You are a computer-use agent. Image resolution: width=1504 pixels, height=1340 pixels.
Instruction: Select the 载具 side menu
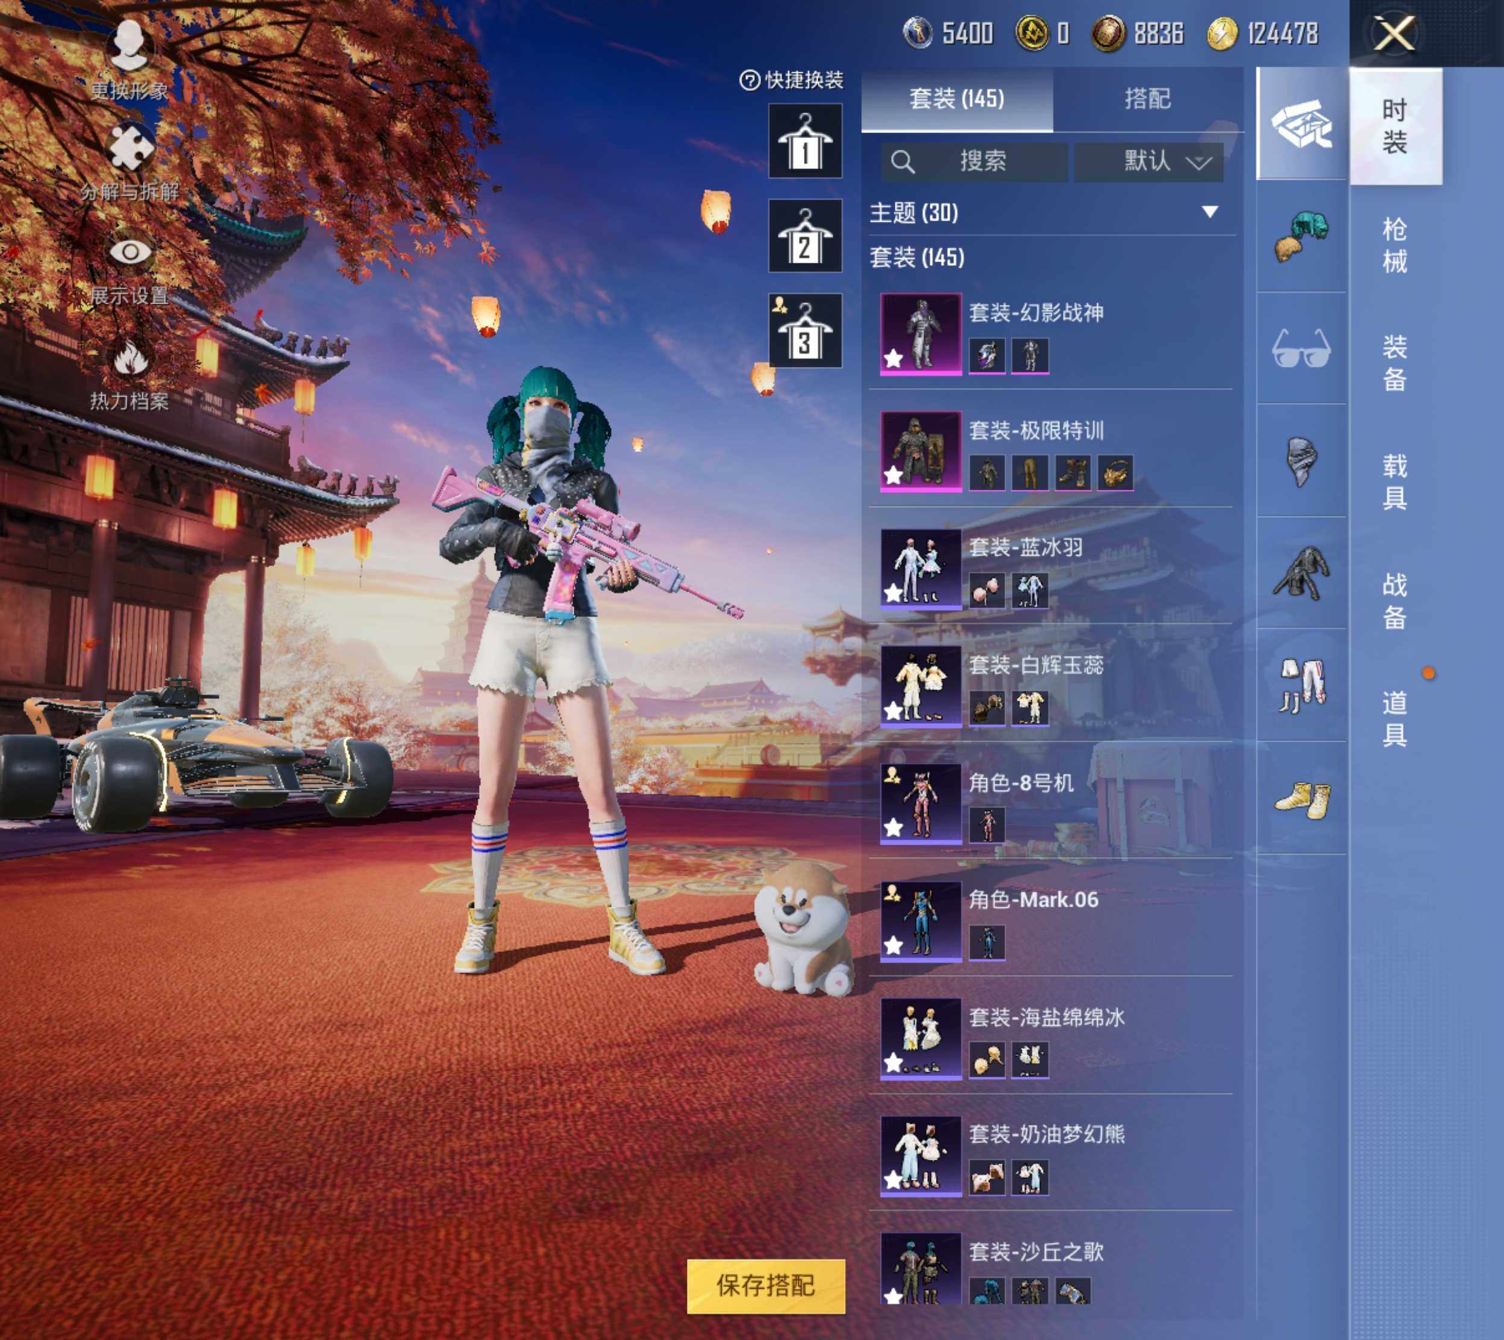coord(1395,482)
